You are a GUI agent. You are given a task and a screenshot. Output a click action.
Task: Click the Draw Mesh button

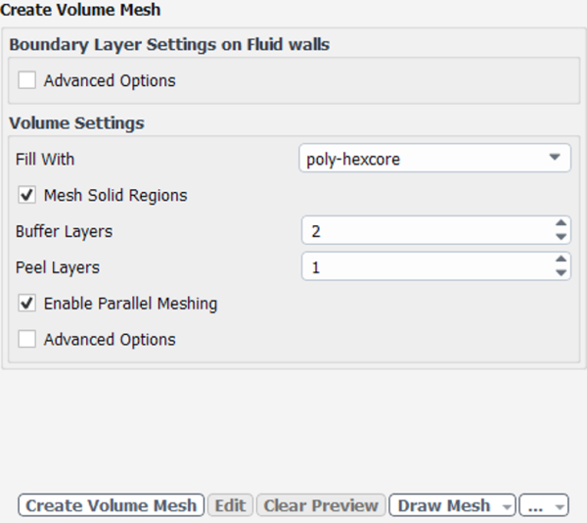coord(443,506)
